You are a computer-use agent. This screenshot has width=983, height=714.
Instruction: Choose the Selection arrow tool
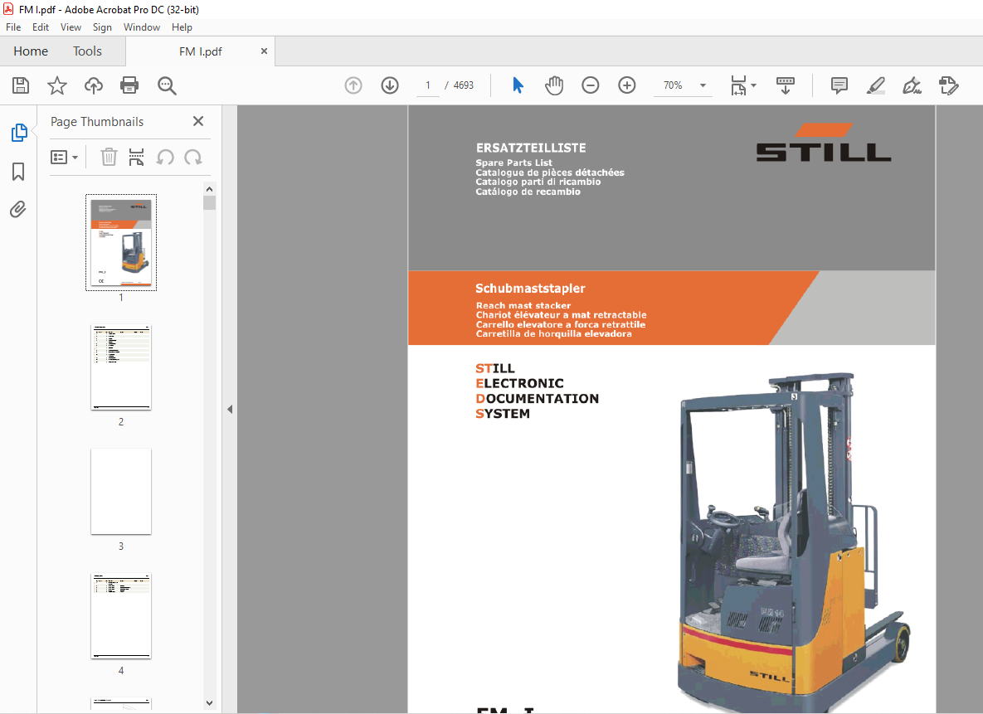[x=518, y=85]
